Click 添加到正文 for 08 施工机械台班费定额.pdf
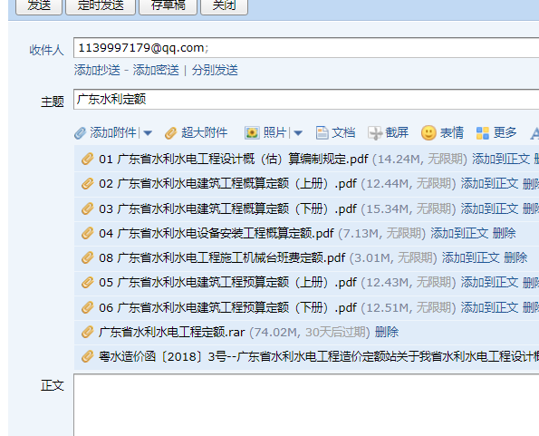 click(x=470, y=257)
